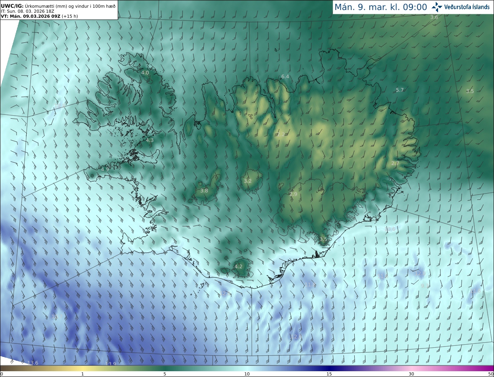Click the magenta end of the color bar

pos(486,368)
